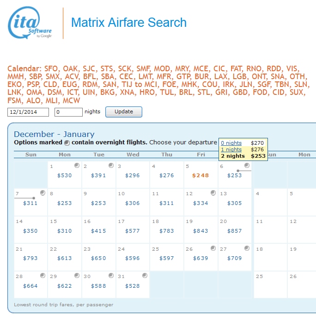Click overnight flight icon on December 2
Screen dimensions: 316x334
click(111, 166)
